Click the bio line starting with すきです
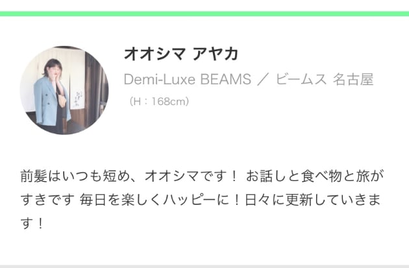Image resolution: width=409 pixels, height=268 pixels. (x=201, y=200)
